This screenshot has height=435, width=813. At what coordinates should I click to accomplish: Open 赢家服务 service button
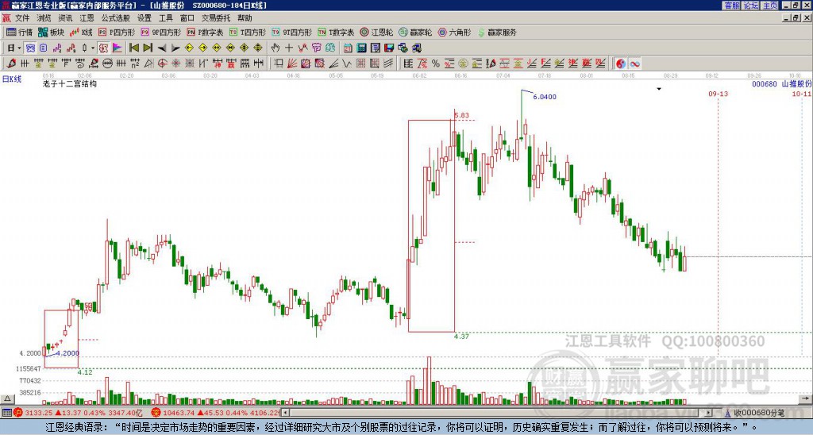(x=497, y=32)
